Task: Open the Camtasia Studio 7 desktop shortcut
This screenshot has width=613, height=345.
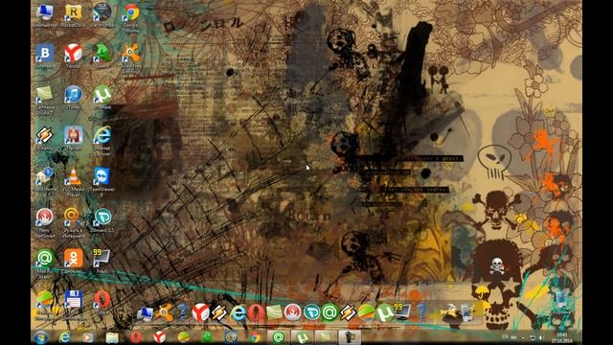Action: pyautogui.click(x=45, y=99)
